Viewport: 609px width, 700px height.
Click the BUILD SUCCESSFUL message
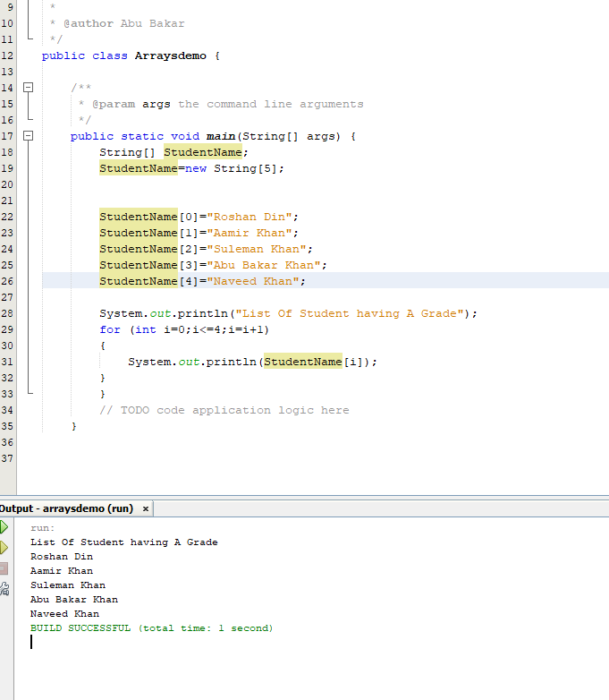[x=152, y=628]
